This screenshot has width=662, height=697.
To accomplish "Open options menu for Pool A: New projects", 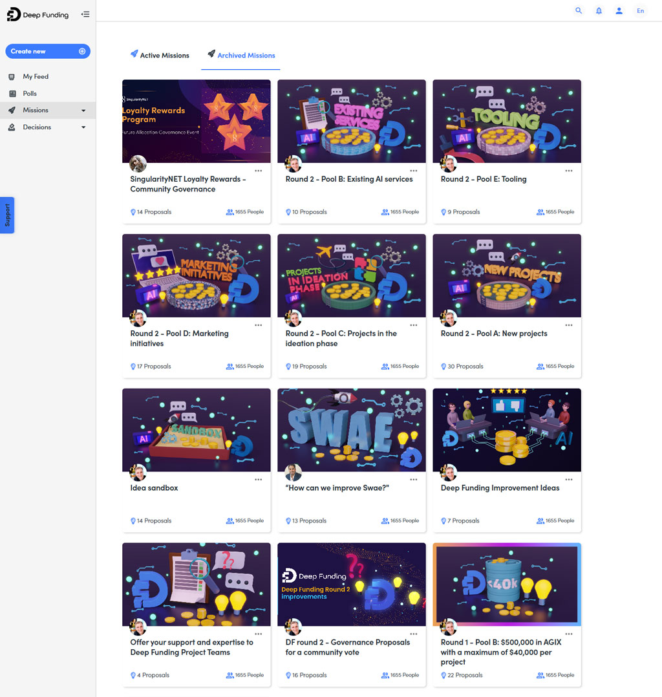I will (569, 325).
